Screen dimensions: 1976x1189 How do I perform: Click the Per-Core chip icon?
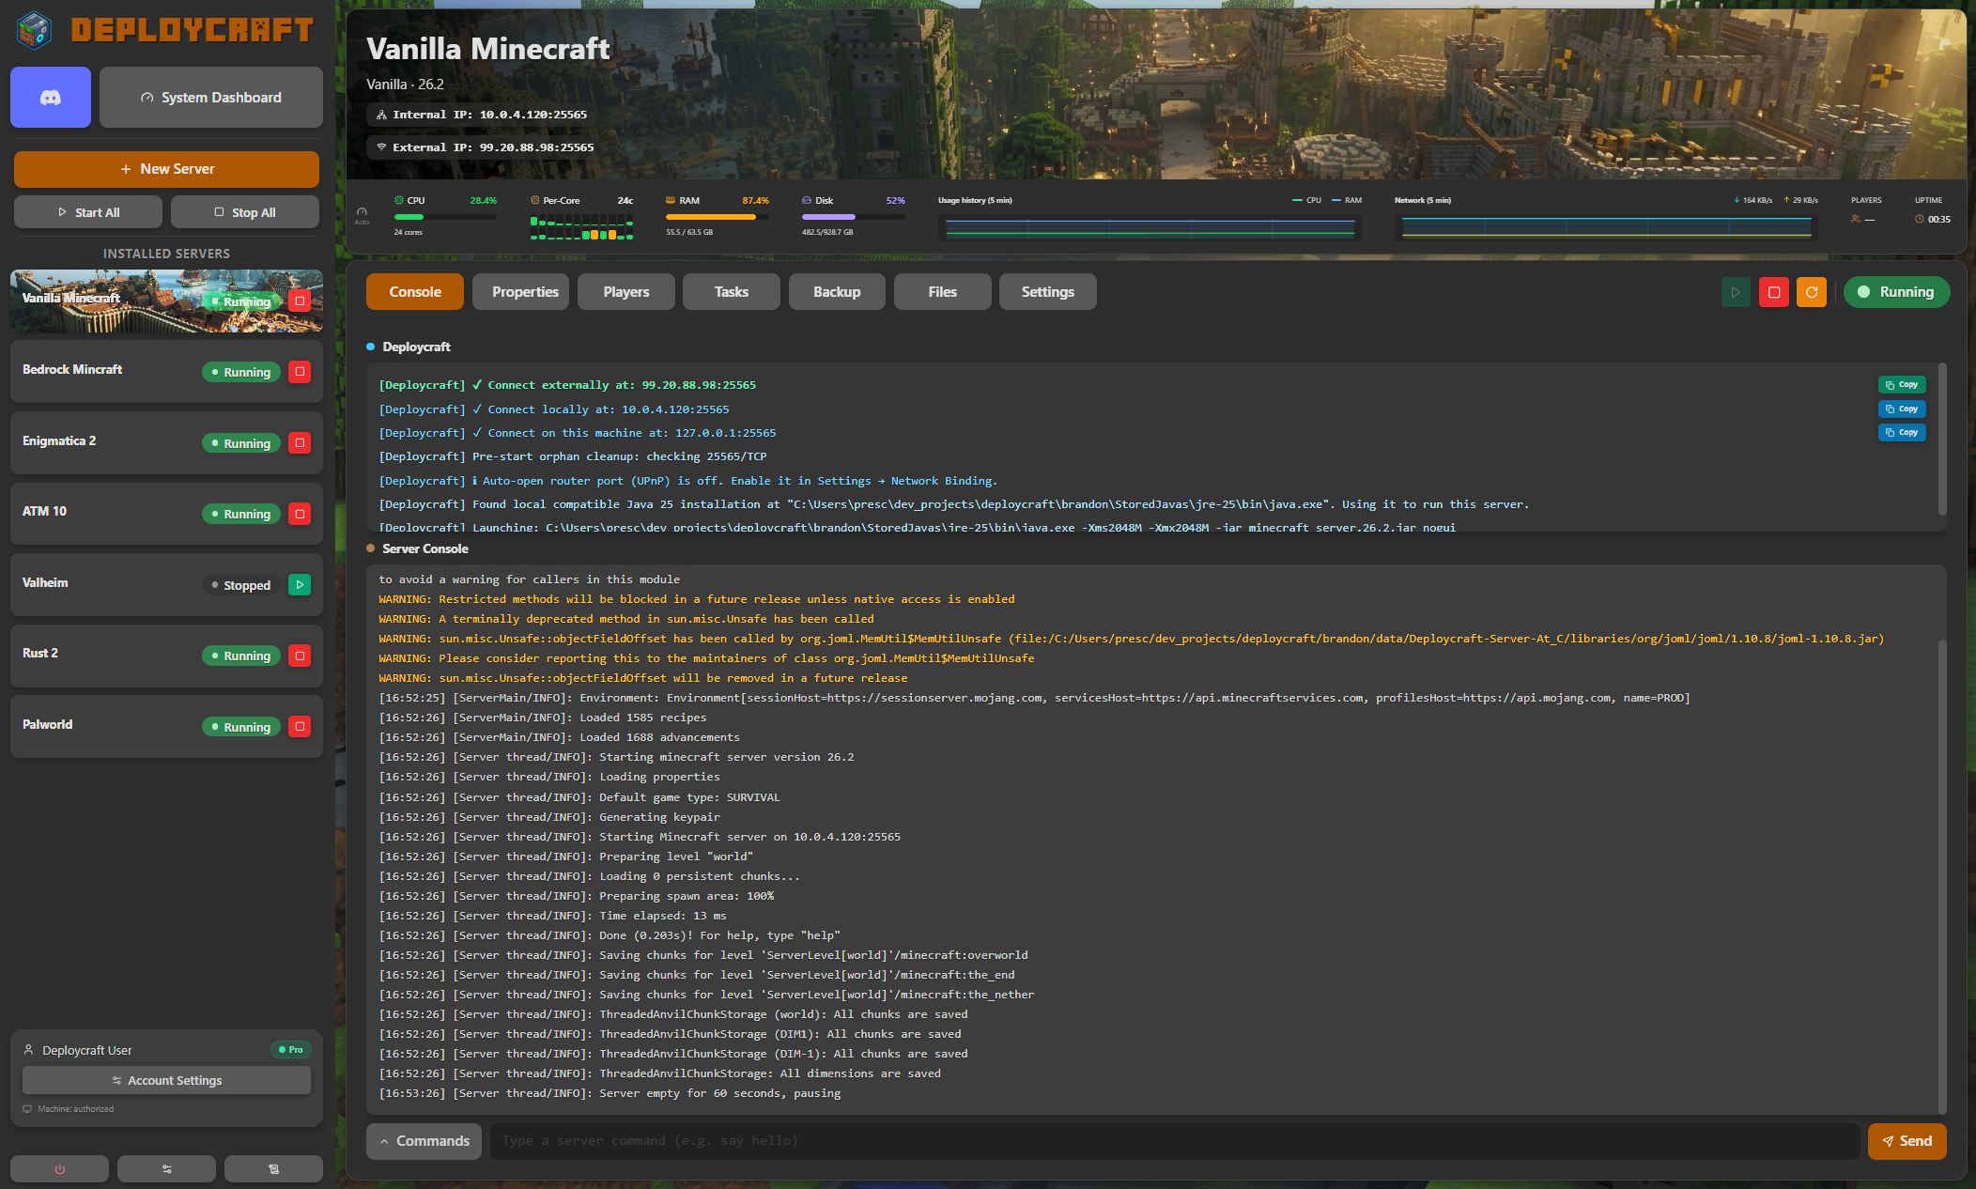coord(535,200)
